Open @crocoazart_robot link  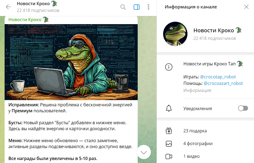tap(224, 83)
